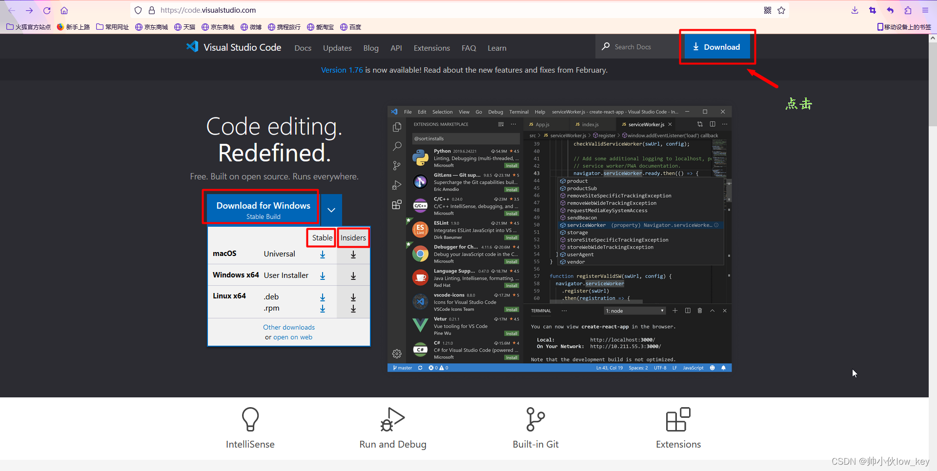Click the screenshot crop icon in toolbar
The height and width of the screenshot is (471, 937).
[873, 10]
